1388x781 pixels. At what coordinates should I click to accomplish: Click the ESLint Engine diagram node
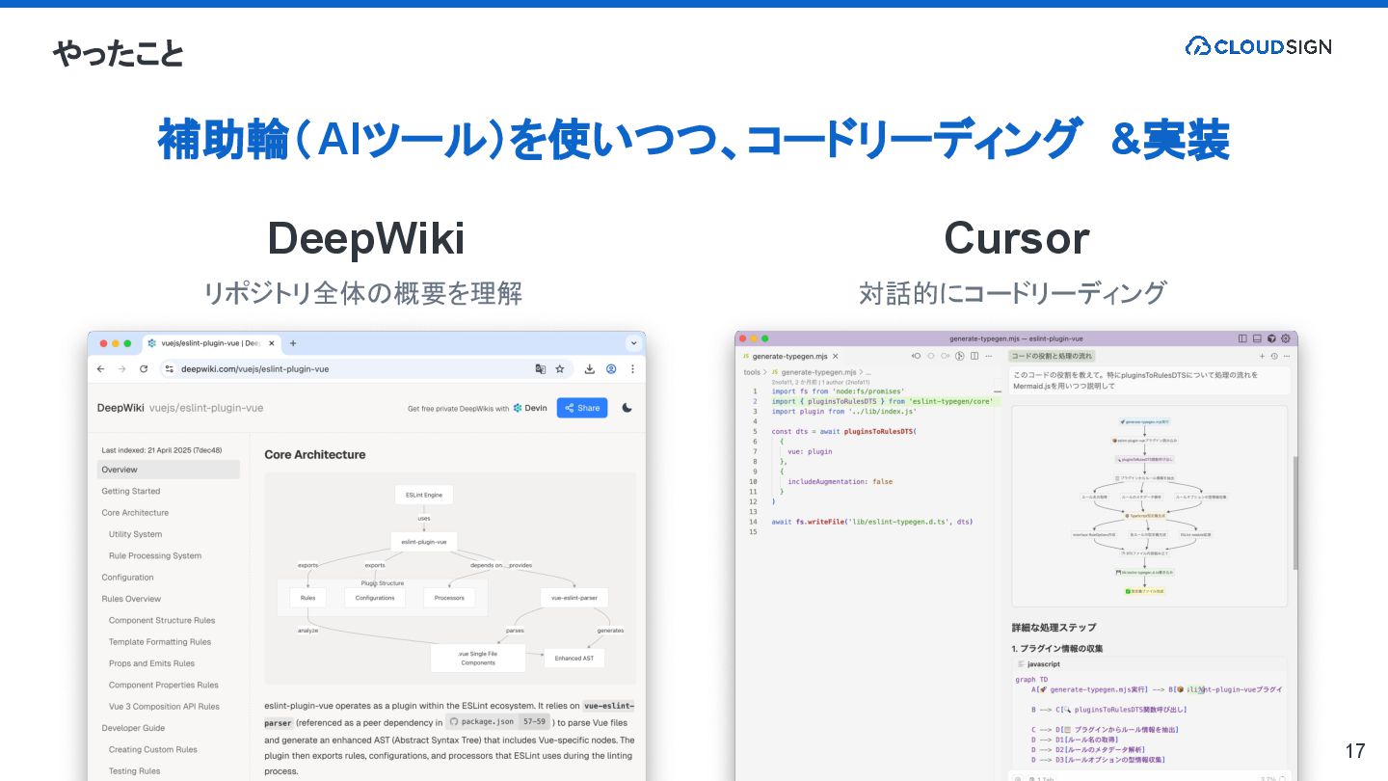click(x=424, y=495)
